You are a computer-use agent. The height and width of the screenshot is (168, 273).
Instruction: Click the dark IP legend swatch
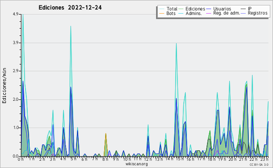[243, 9]
